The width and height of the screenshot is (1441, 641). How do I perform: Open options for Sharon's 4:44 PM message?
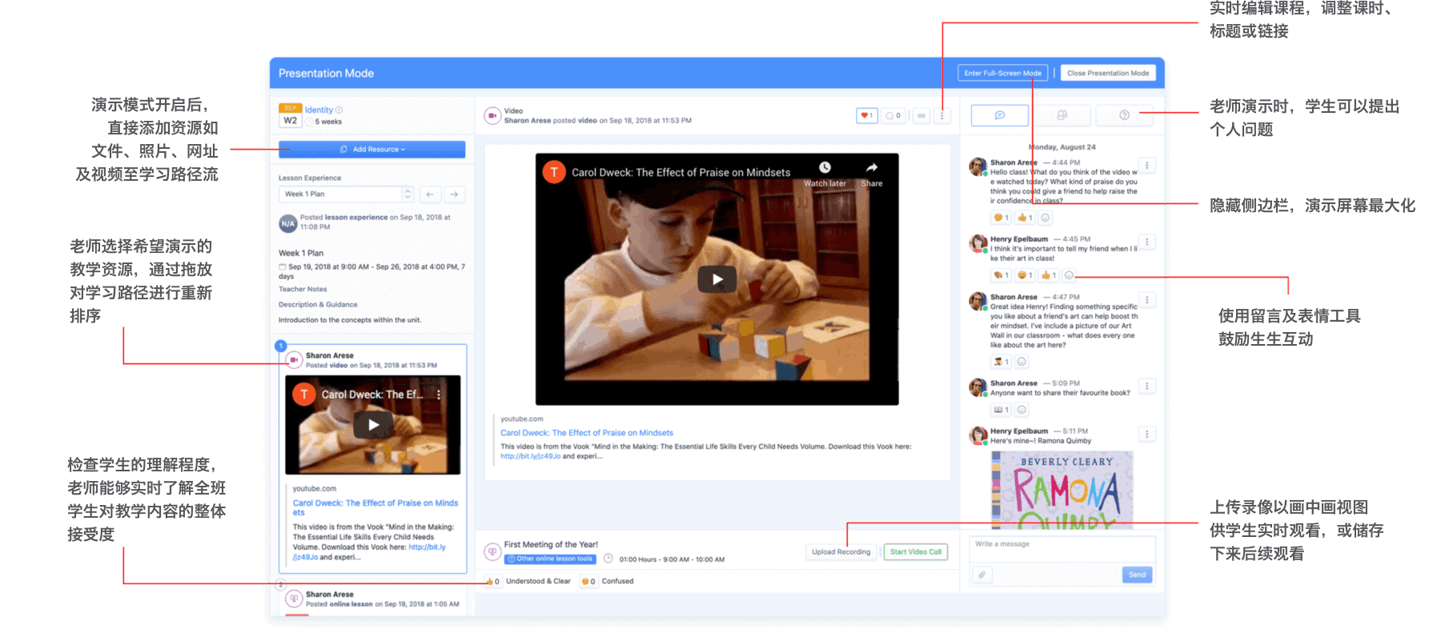1146,166
